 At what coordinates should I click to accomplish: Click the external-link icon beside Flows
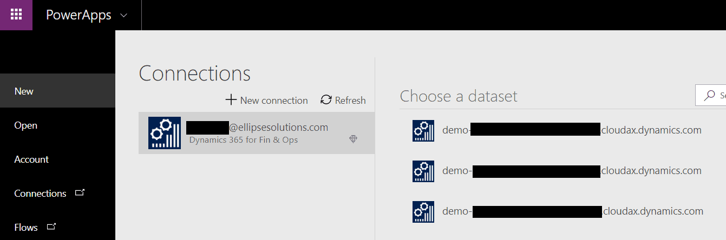51,226
